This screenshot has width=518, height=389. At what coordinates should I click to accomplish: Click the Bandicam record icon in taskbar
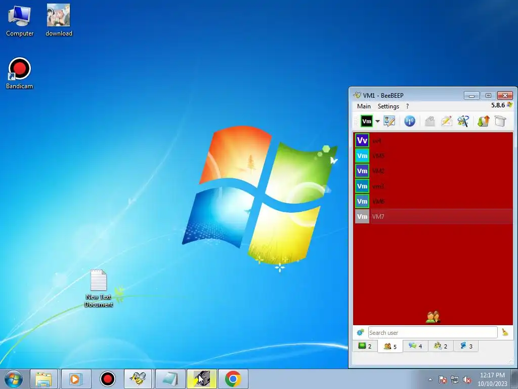click(107, 379)
